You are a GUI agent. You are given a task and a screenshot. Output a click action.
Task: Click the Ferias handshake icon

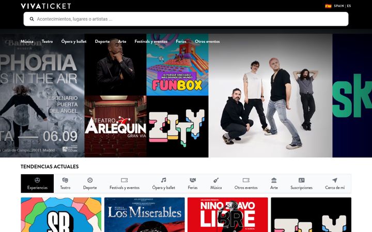(x=193, y=180)
